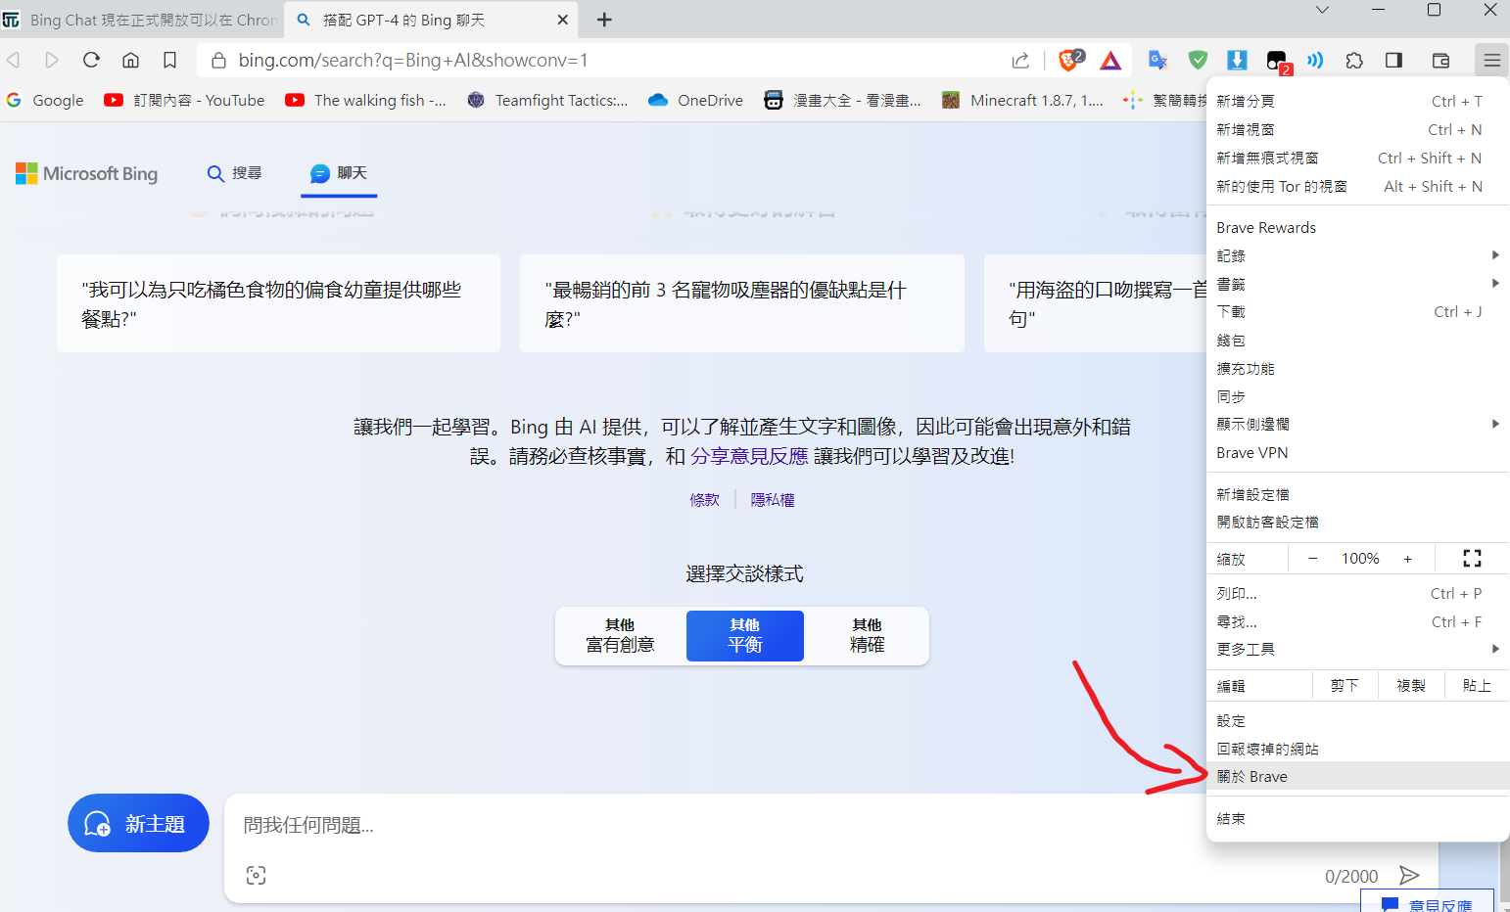Bookmark this page with the bookmark icon
The width and height of the screenshot is (1510, 912).
(169, 60)
